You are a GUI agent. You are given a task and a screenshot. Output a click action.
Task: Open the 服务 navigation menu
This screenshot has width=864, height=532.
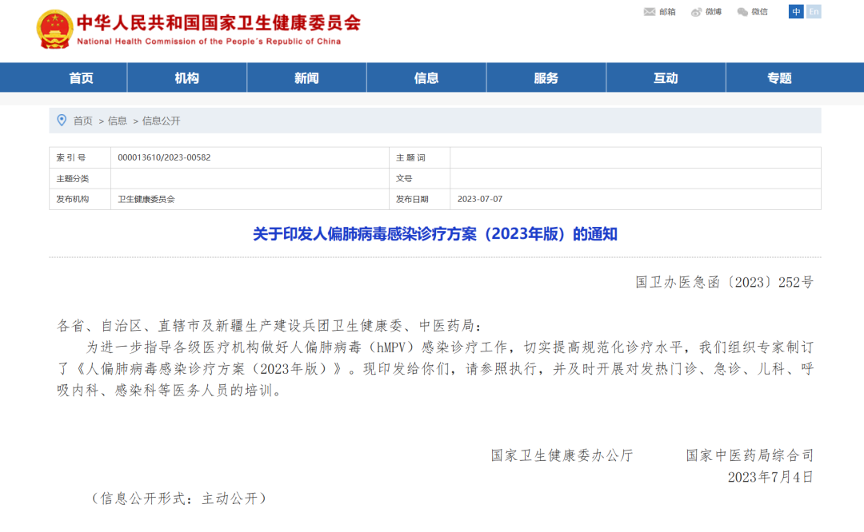click(x=546, y=77)
